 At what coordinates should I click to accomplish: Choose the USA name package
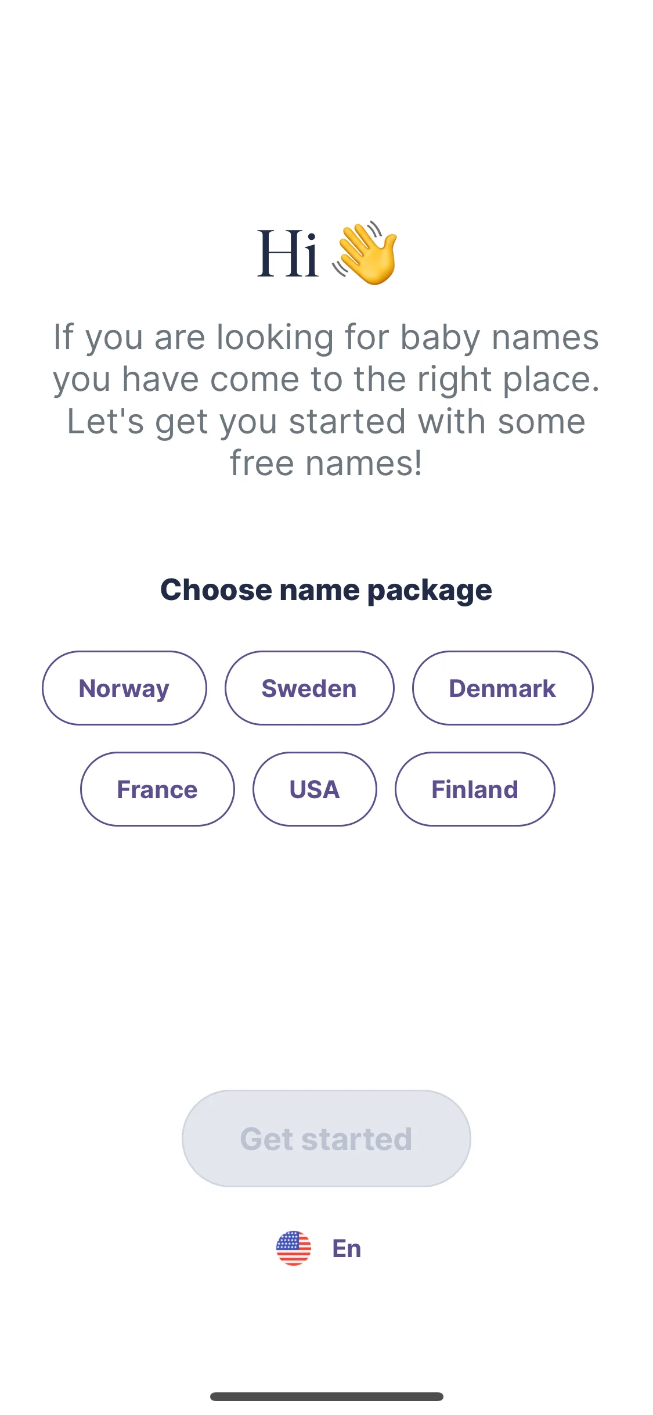(315, 789)
